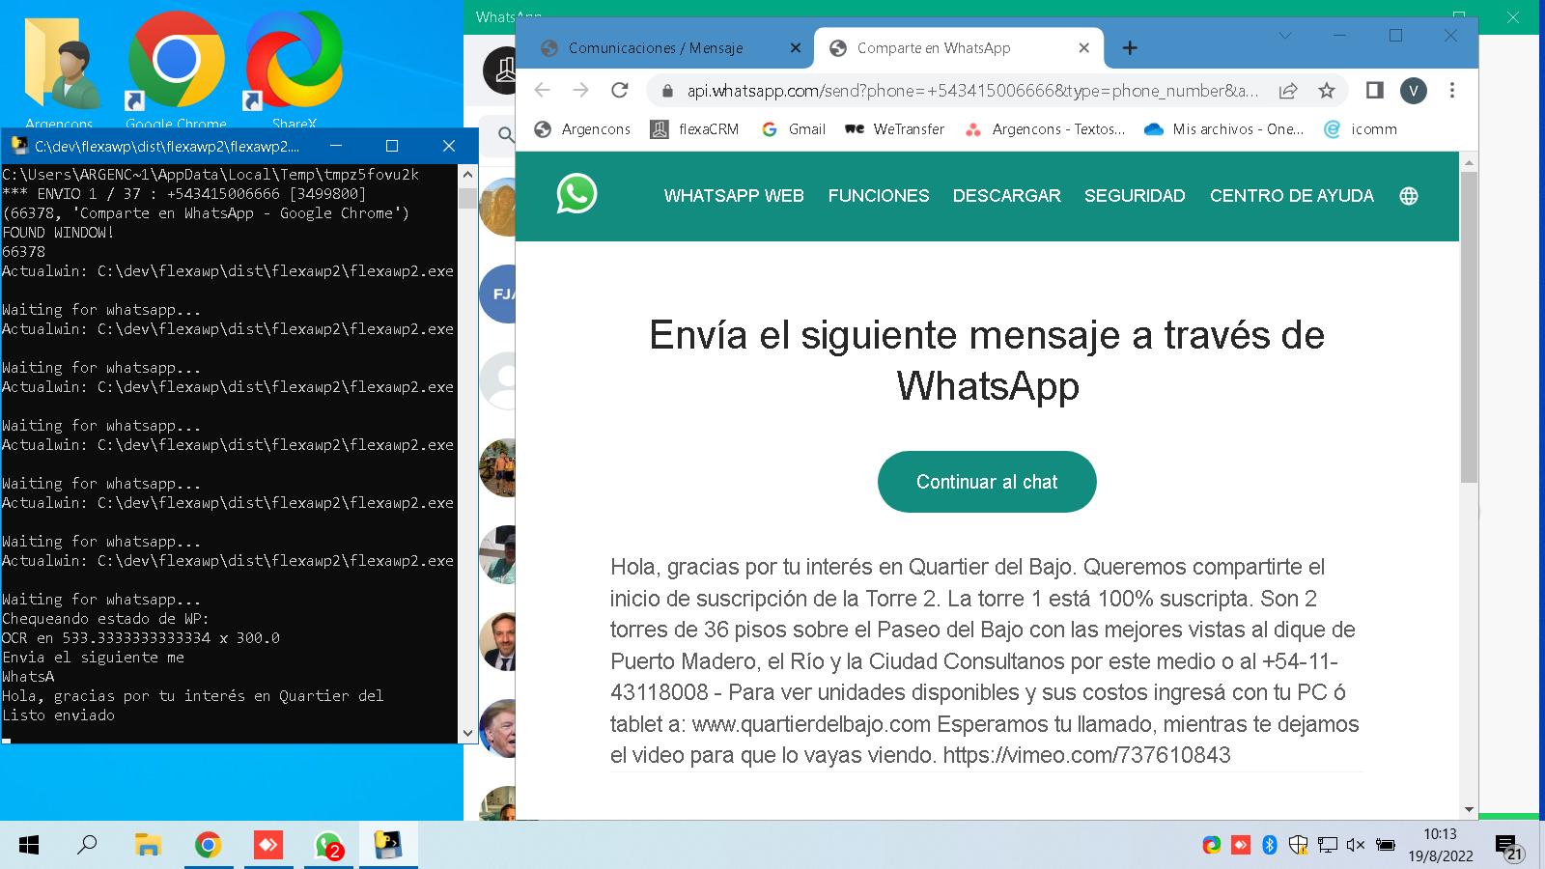Open the Argencons bookmark
Screen dimensions: 1545x869
tap(582, 129)
